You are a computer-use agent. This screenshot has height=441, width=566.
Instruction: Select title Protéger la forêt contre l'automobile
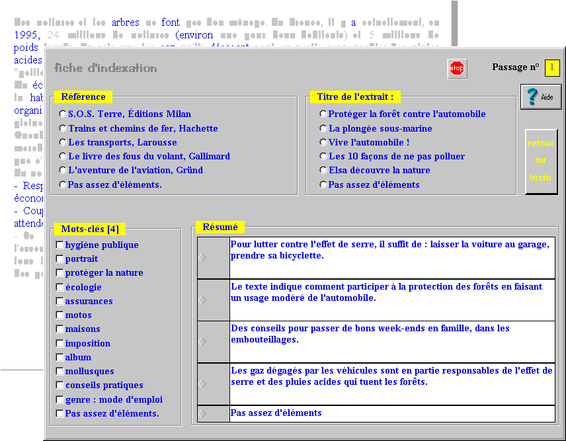coord(323,114)
